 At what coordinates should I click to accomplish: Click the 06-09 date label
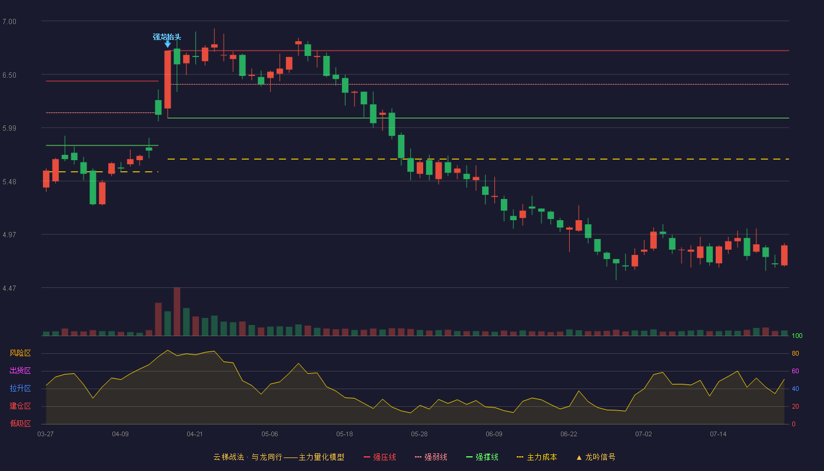tap(494, 434)
